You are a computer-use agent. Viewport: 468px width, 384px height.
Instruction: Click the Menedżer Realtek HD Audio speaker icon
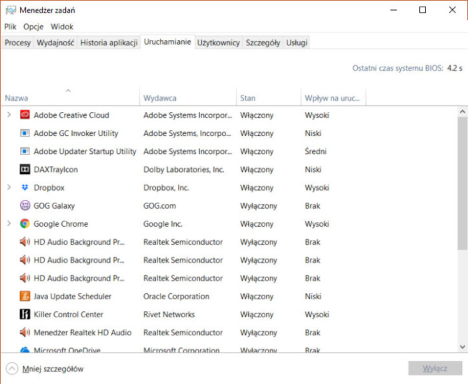25,333
